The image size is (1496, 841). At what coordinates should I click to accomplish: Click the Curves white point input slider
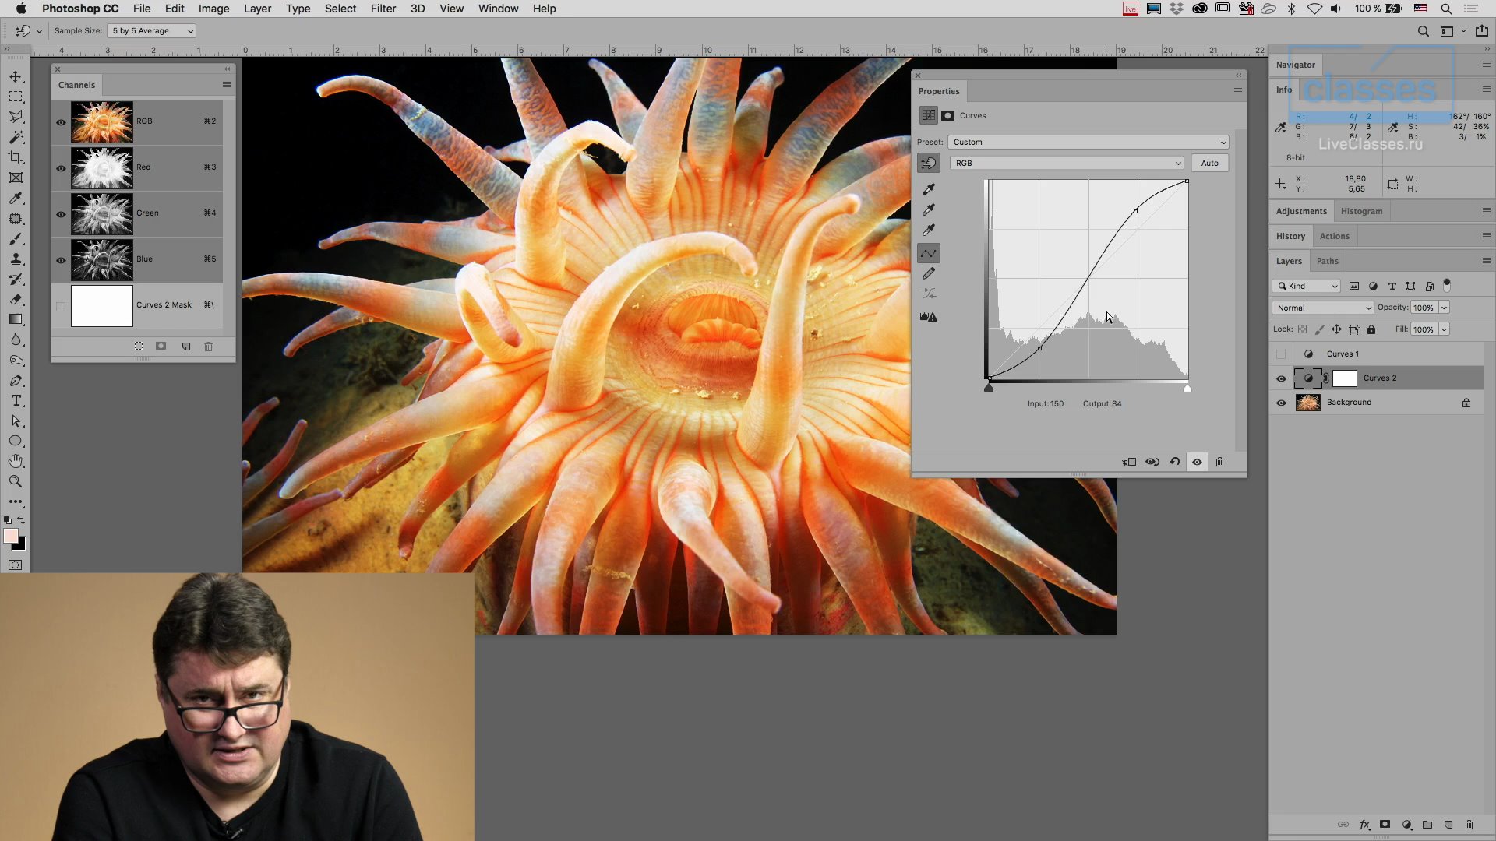[1187, 388]
